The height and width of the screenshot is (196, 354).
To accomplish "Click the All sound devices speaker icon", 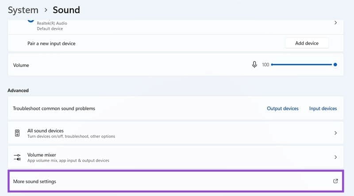I will [17, 133].
